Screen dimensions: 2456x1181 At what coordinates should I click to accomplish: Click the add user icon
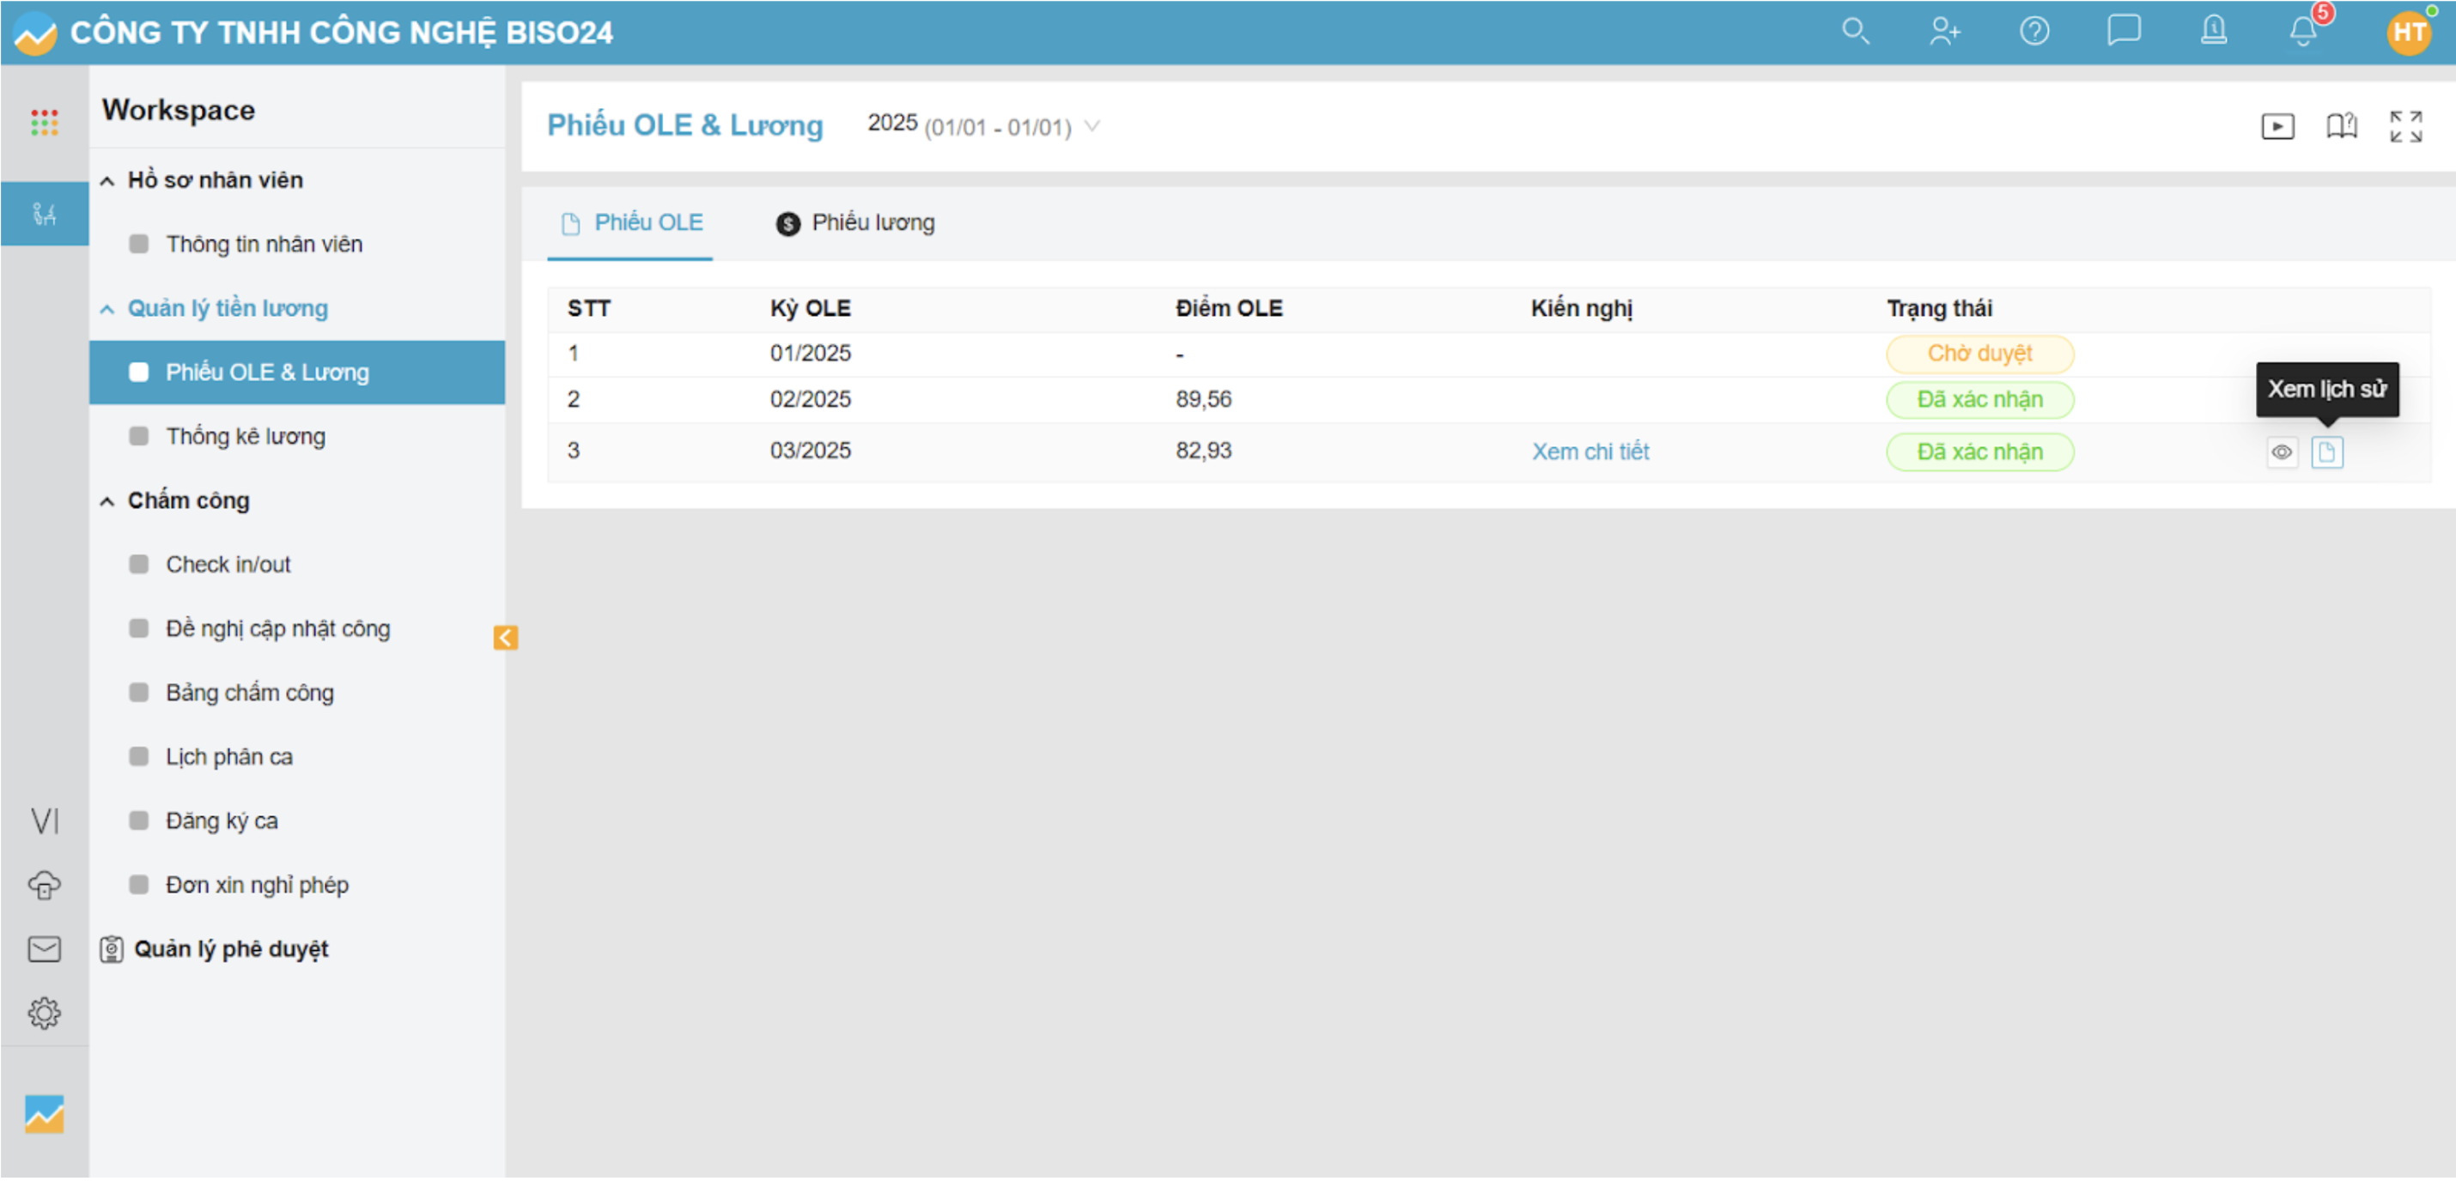(x=1944, y=32)
